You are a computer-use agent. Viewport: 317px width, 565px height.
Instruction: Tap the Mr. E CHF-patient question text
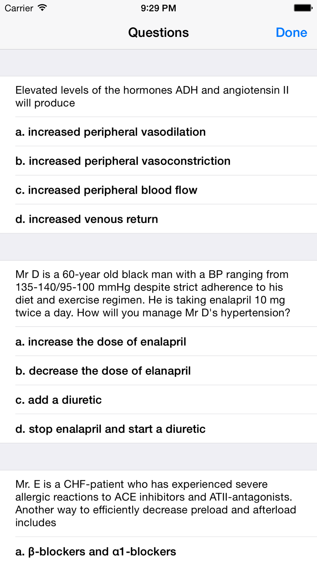point(156,503)
